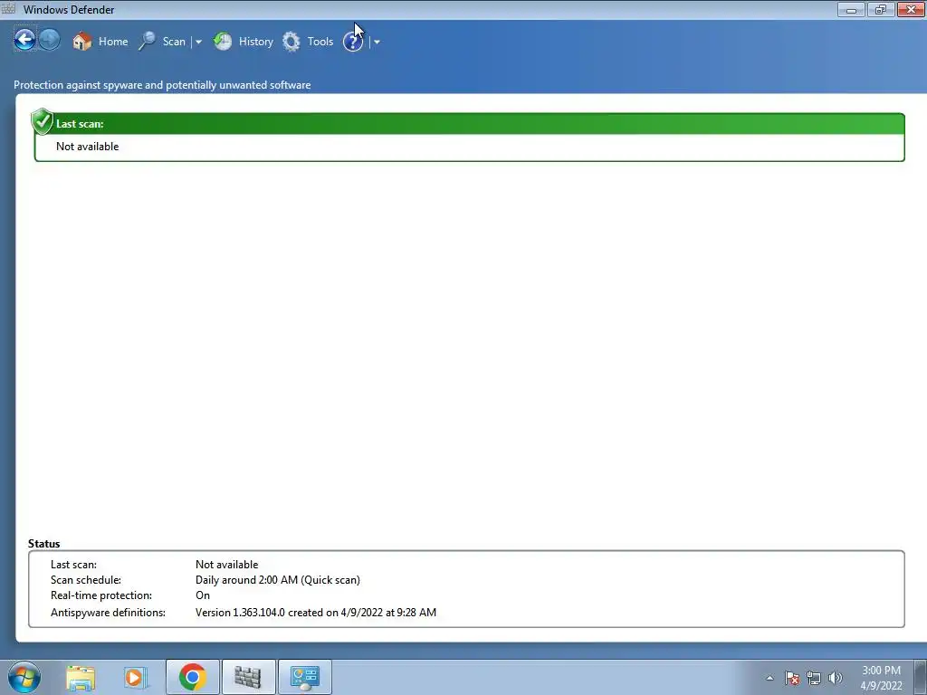Open the Control Panel taskbar button
Image resolution: width=927 pixels, height=695 pixels.
[304, 677]
